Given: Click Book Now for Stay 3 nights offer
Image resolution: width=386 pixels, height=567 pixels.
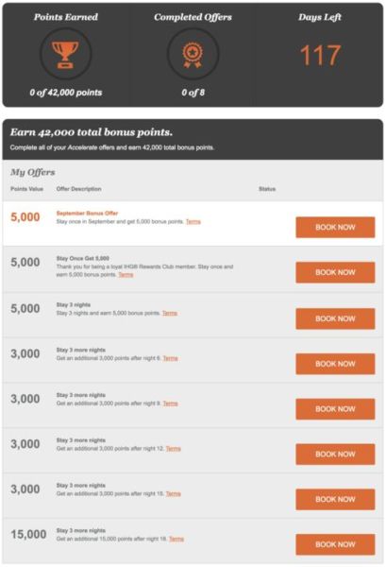Looking at the screenshot, I should coord(335,318).
